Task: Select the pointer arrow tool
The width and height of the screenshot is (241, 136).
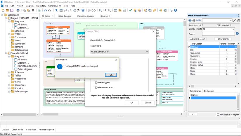Action: [x=57, y=10]
